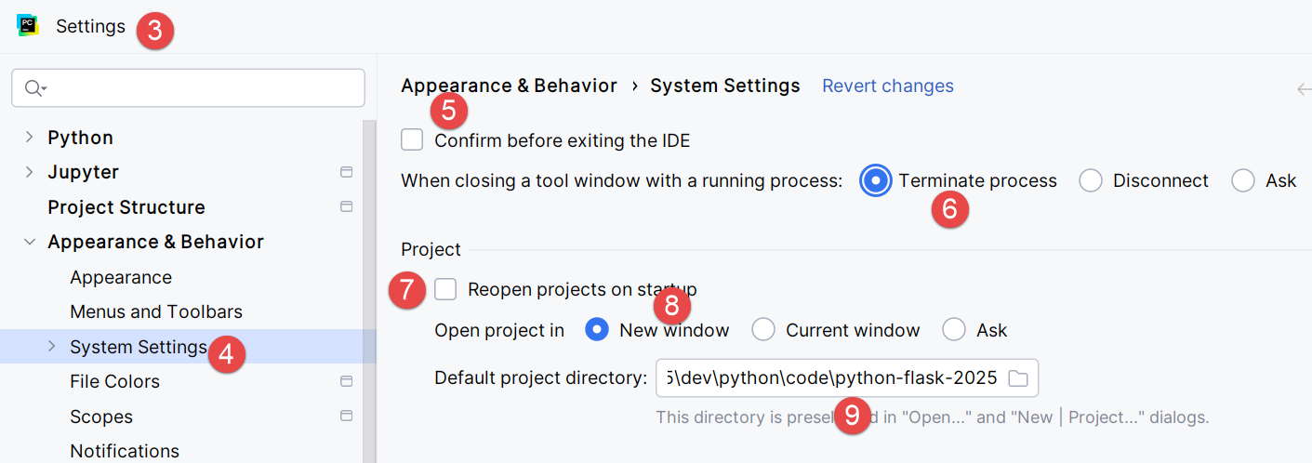Expand the System Settings subtree chevron
The width and height of the screenshot is (1312, 463).
pos(52,347)
